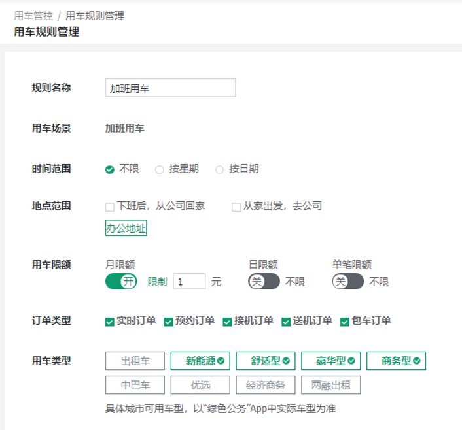Select the 不限 time range radio
Image resolution: width=462 pixels, height=430 pixels.
[x=110, y=169]
